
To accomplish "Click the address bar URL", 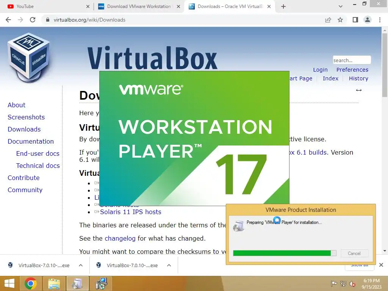I will (89, 20).
